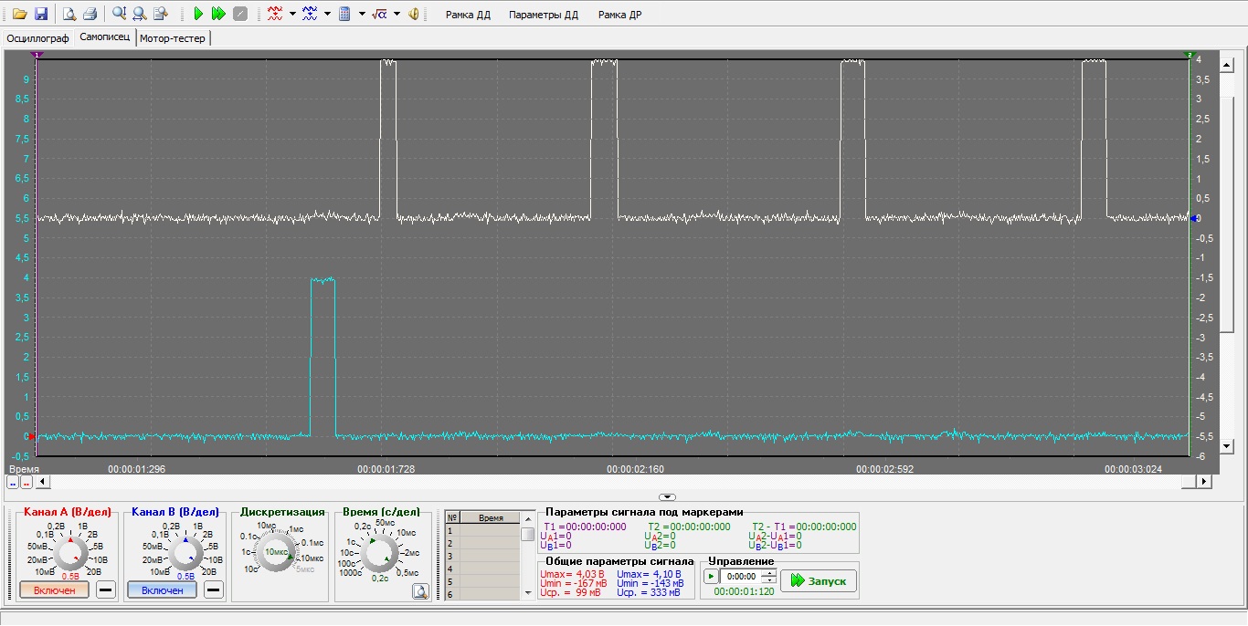1248x626 pixels.
Task: Toggle Канал A Включен button
Action: point(55,589)
